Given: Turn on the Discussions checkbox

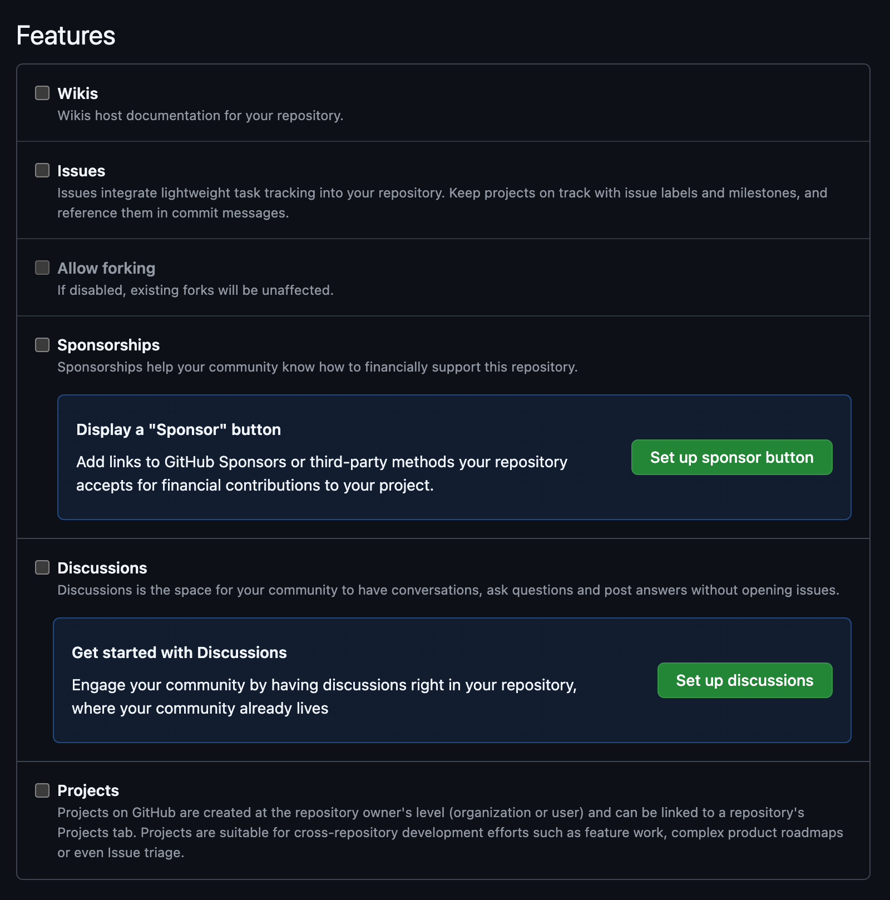Looking at the screenshot, I should point(42,567).
